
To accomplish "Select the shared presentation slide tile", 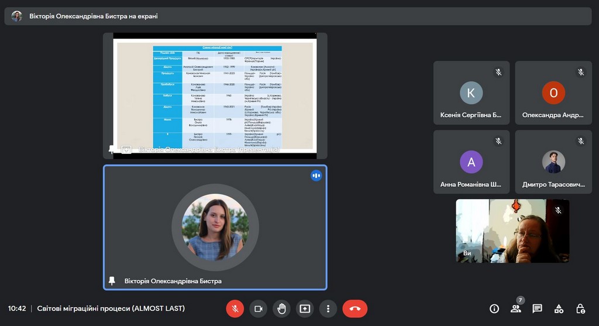I will coord(215,94).
